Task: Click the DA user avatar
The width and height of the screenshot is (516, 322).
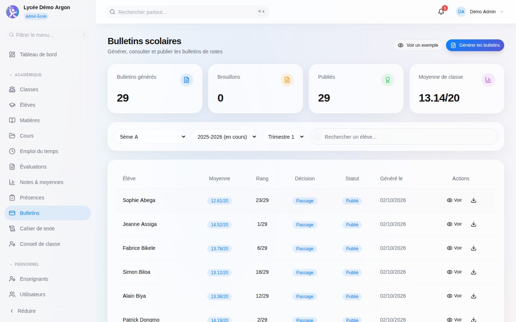Action: [461, 12]
